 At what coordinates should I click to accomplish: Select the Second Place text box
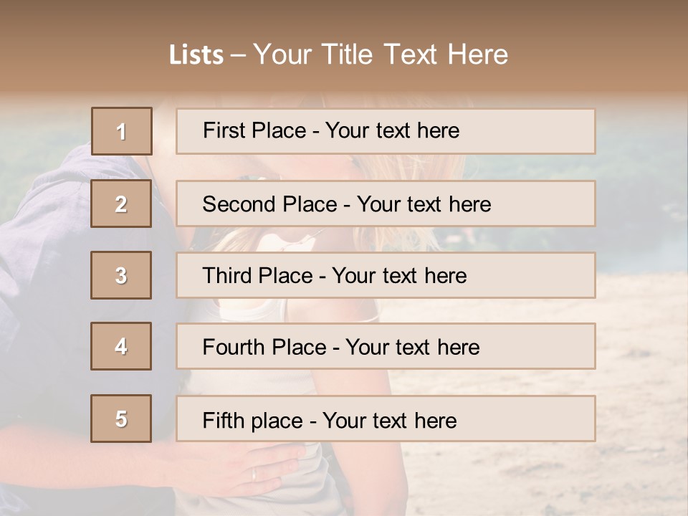click(386, 204)
